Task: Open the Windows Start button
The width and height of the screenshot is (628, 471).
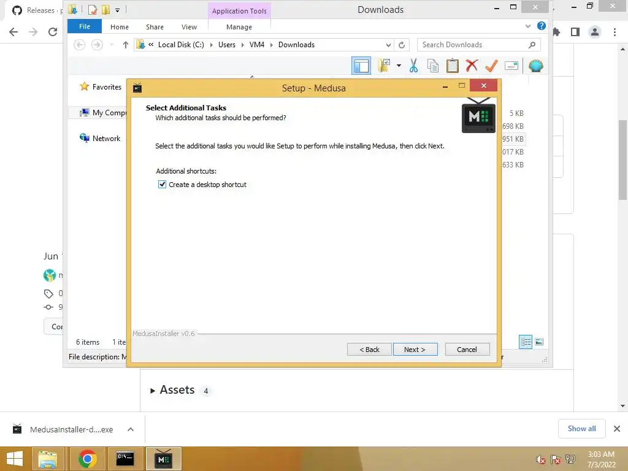Action: click(x=15, y=459)
